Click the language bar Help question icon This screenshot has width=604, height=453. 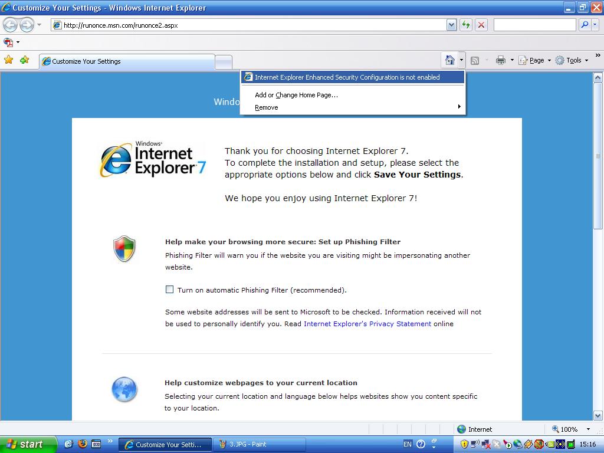point(421,444)
